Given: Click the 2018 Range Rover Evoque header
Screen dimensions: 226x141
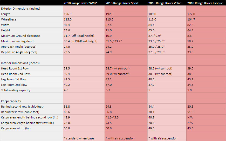Looking at the screenshot, I should click(205, 3).
